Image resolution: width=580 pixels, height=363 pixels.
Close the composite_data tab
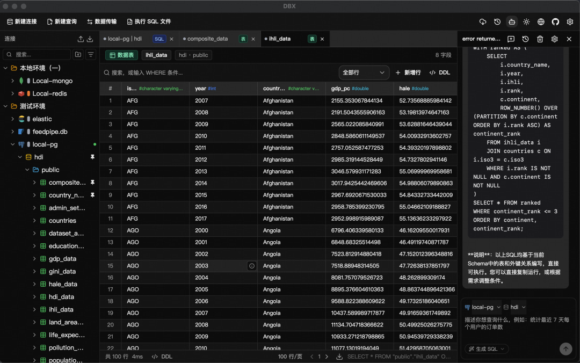tap(253, 39)
